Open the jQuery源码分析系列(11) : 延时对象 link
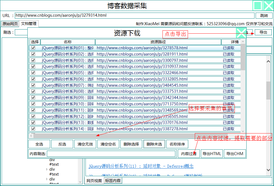 (141, 166)
